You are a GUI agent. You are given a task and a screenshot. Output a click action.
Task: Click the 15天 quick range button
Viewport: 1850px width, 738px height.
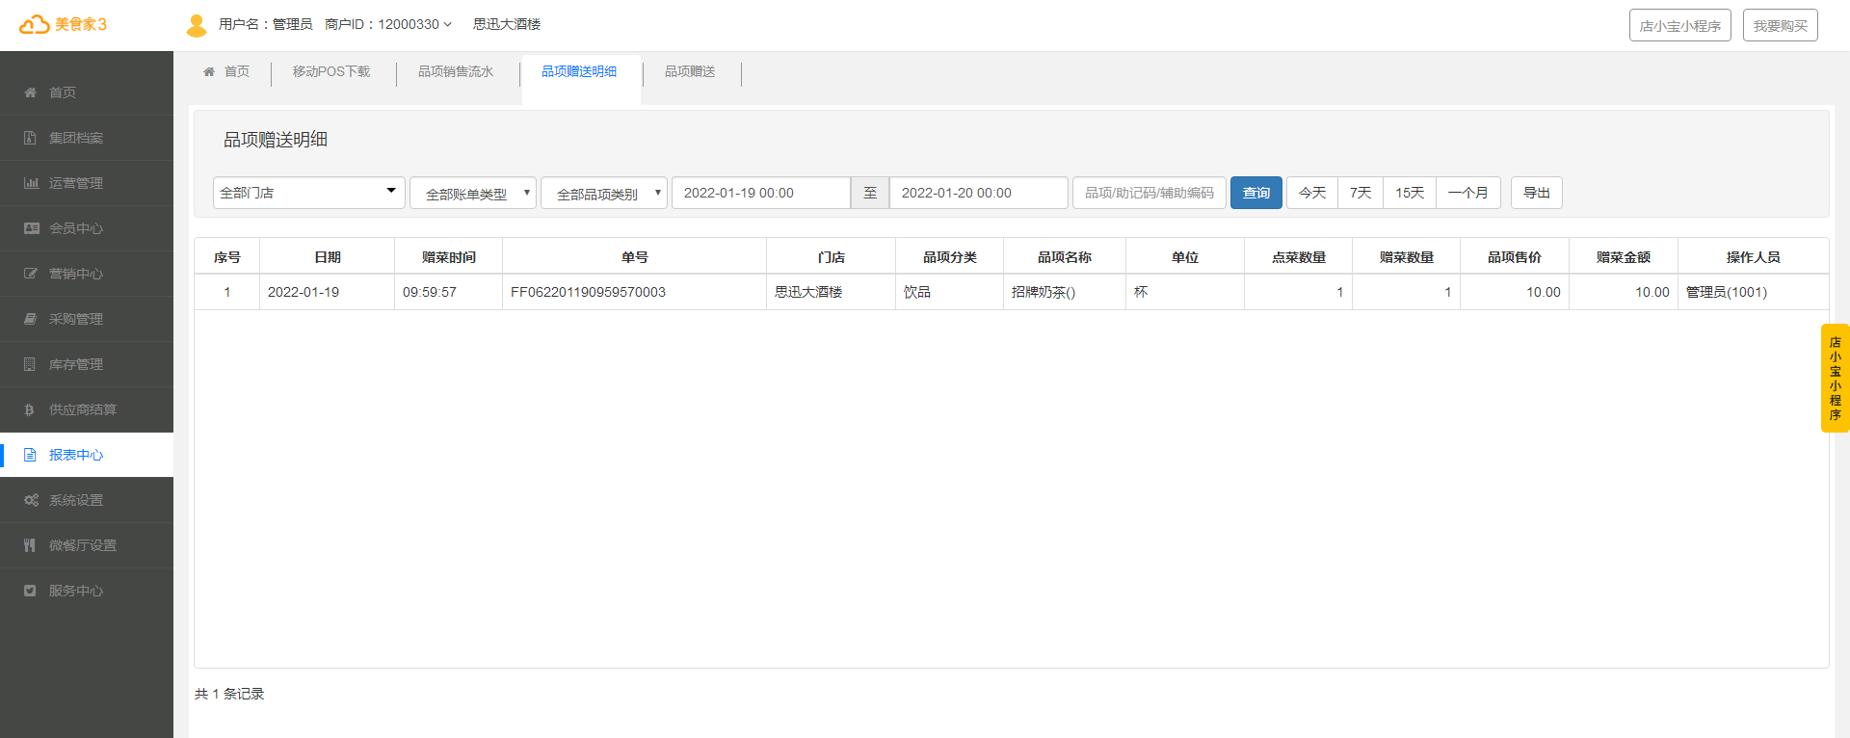pos(1410,193)
